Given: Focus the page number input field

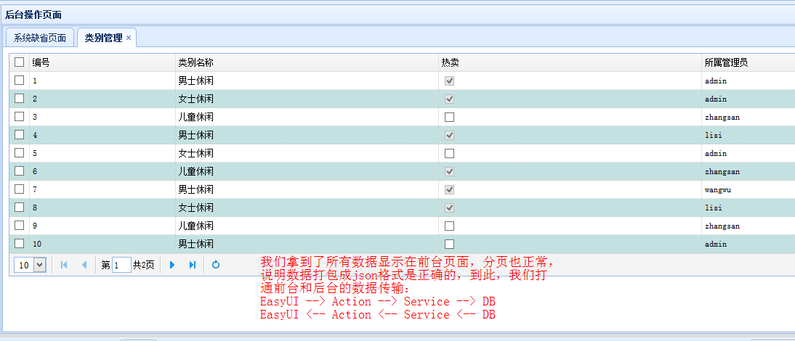Looking at the screenshot, I should click(x=121, y=265).
